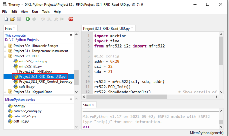Select soft_iic.py under Project 32
This screenshot has width=229, height=136.
[x=27, y=87]
